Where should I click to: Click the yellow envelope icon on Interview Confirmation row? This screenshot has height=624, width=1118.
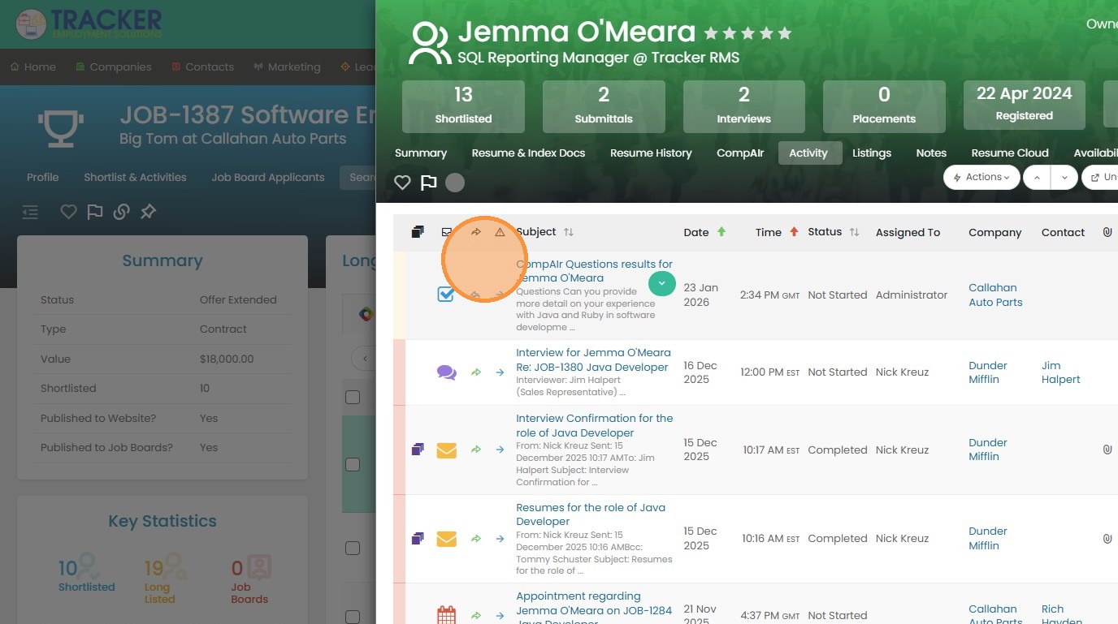[x=446, y=450]
